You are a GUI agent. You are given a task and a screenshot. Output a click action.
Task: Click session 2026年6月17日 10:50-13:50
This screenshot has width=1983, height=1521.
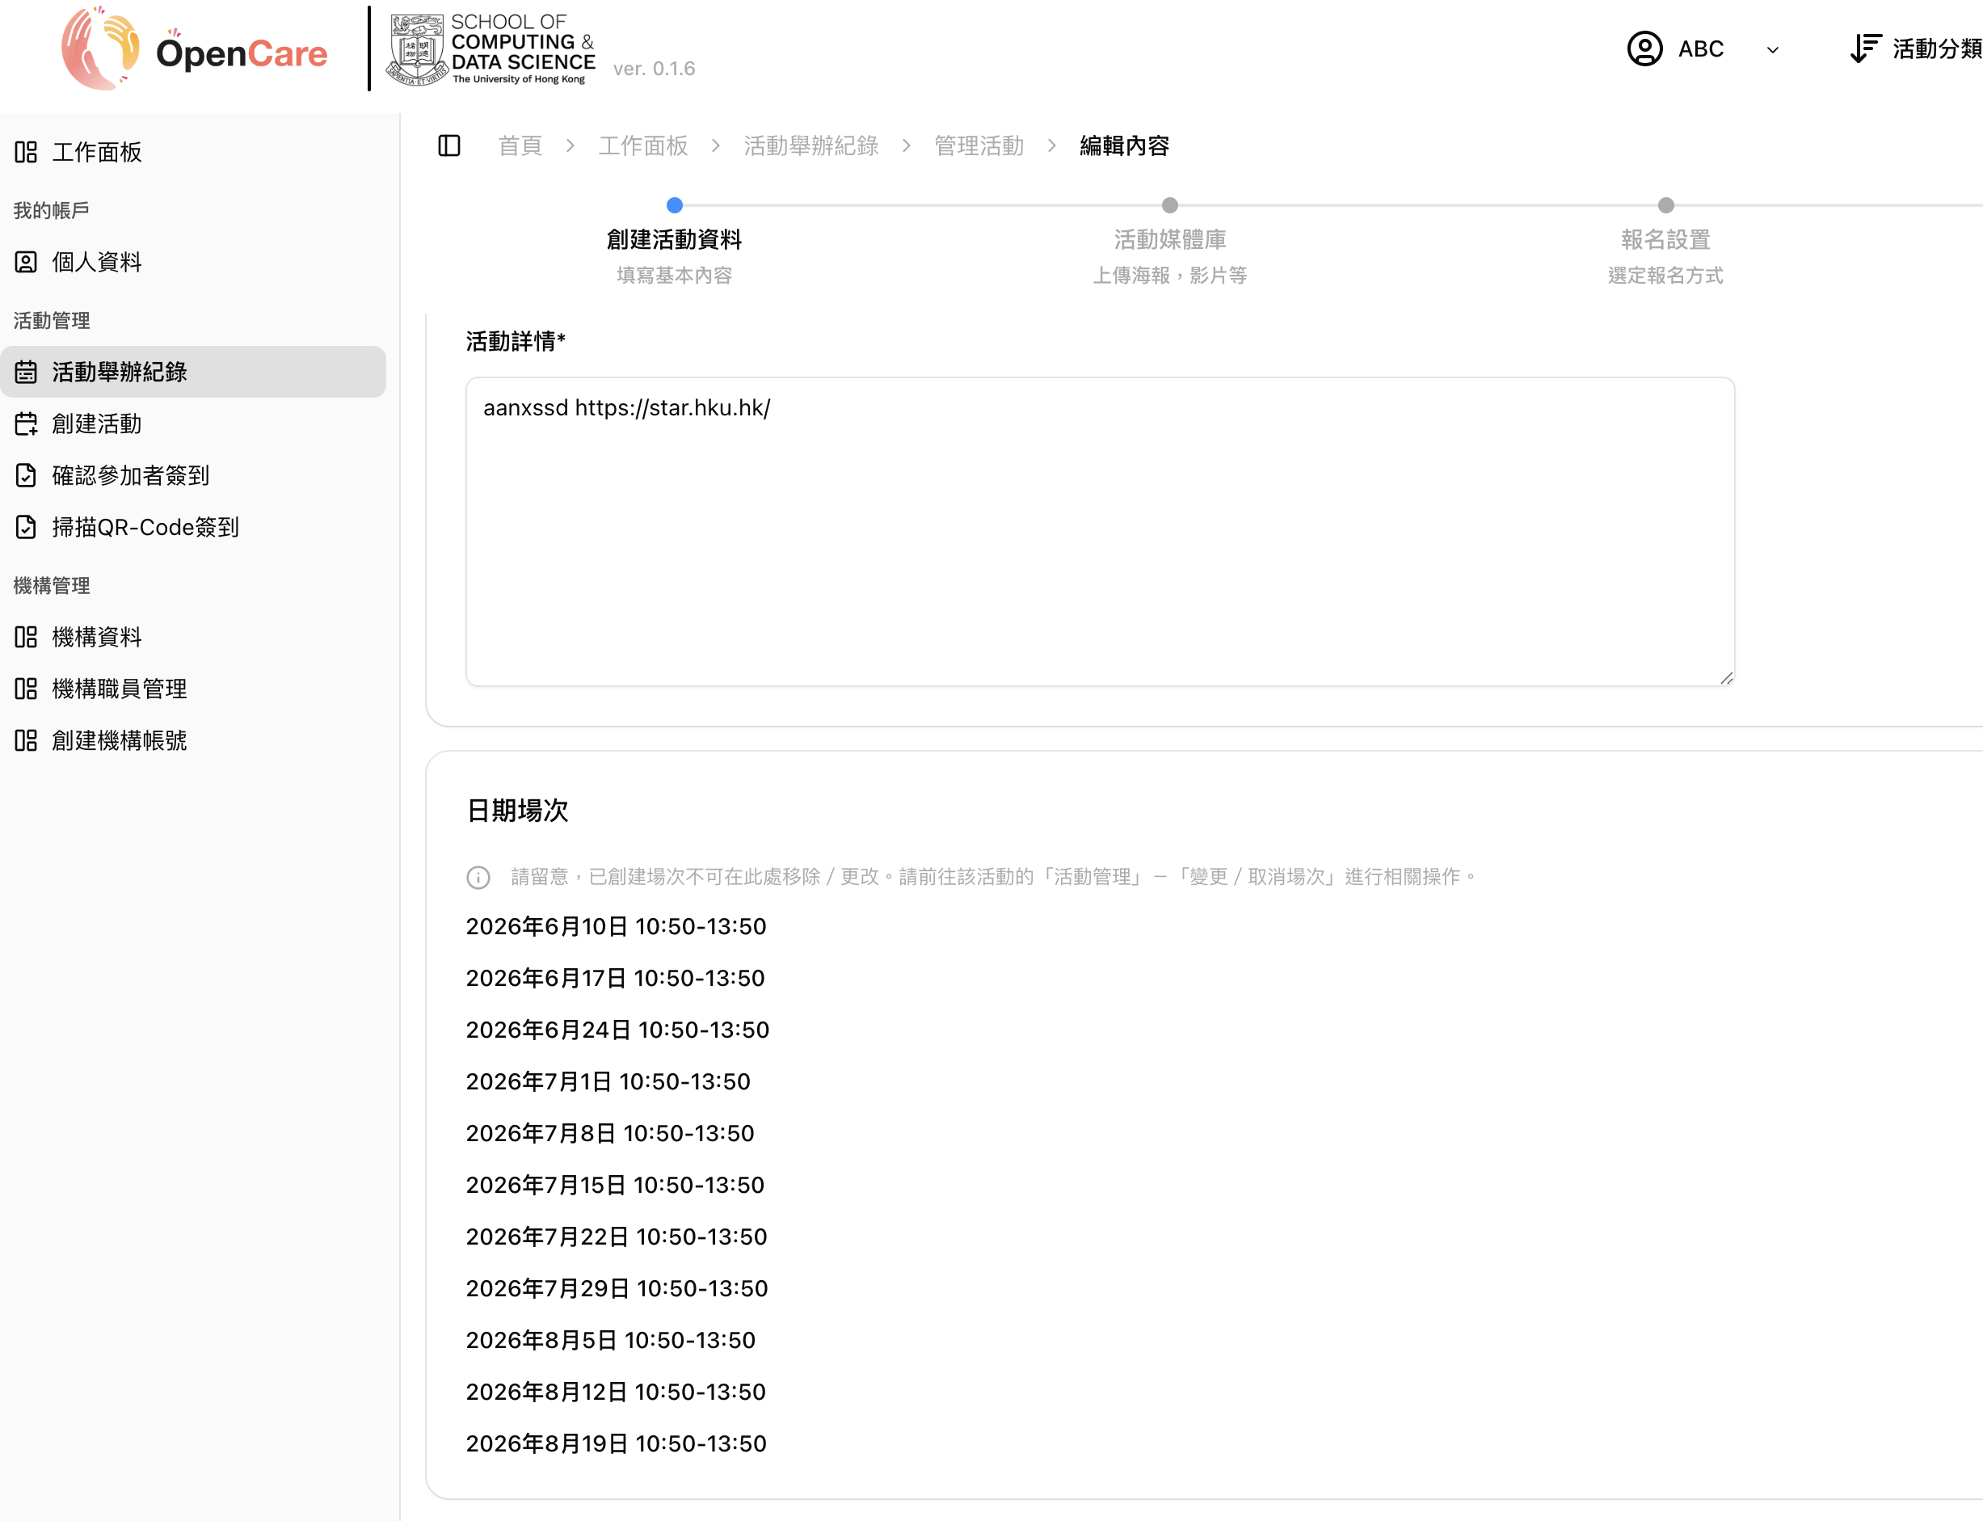click(616, 978)
